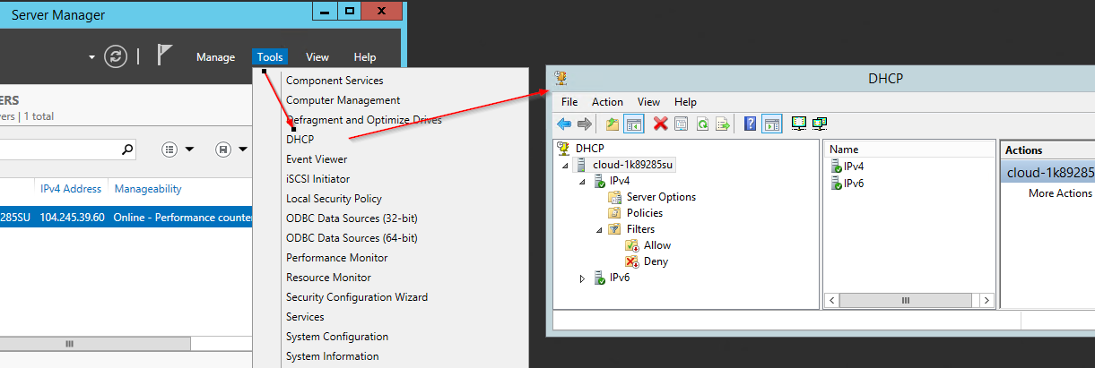Click the Server Manager refresh icon
Screen dimensions: 1095x368
point(116,56)
